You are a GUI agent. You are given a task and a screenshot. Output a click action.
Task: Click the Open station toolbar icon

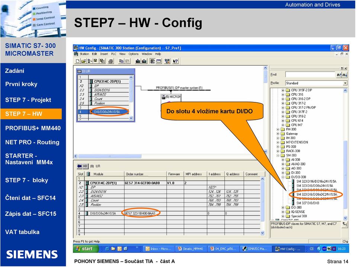[84, 61]
